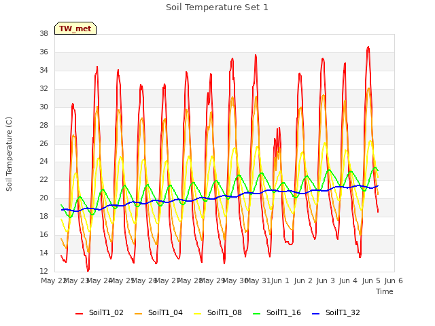This screenshot has height=326, width=435.
Task: Click the 38 y-axis tick label
Action: 43,34
